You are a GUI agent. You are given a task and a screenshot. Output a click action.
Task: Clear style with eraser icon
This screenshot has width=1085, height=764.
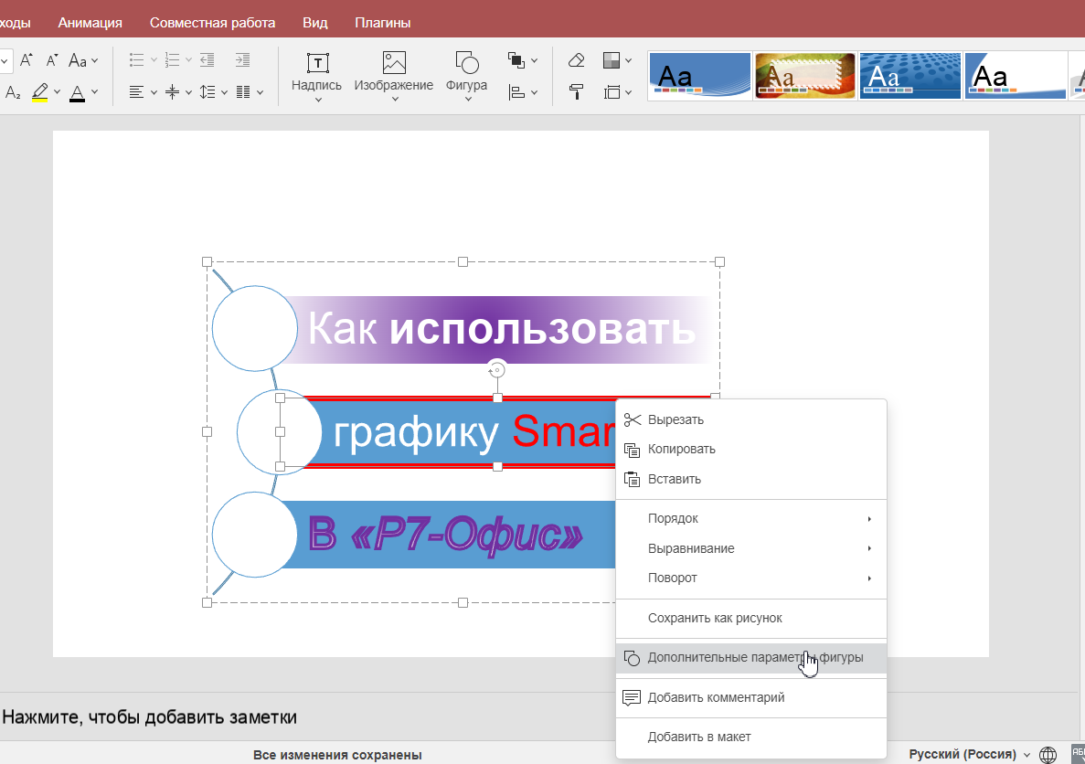pyautogui.click(x=577, y=60)
